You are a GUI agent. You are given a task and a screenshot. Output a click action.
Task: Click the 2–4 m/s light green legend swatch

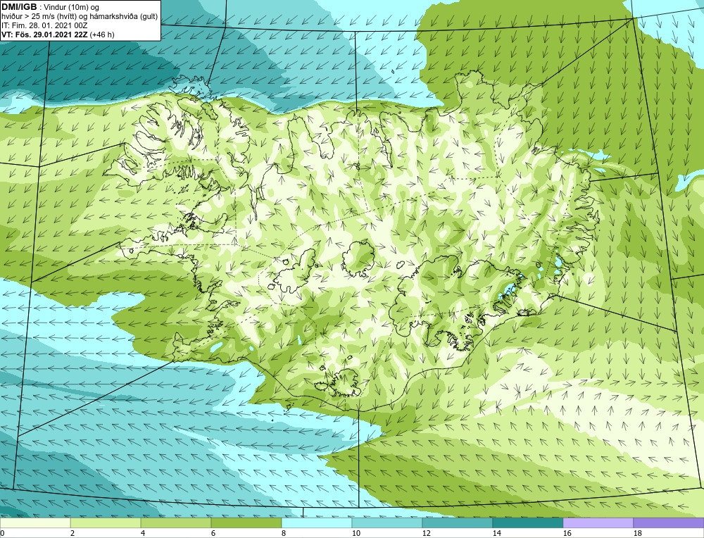click(106, 523)
